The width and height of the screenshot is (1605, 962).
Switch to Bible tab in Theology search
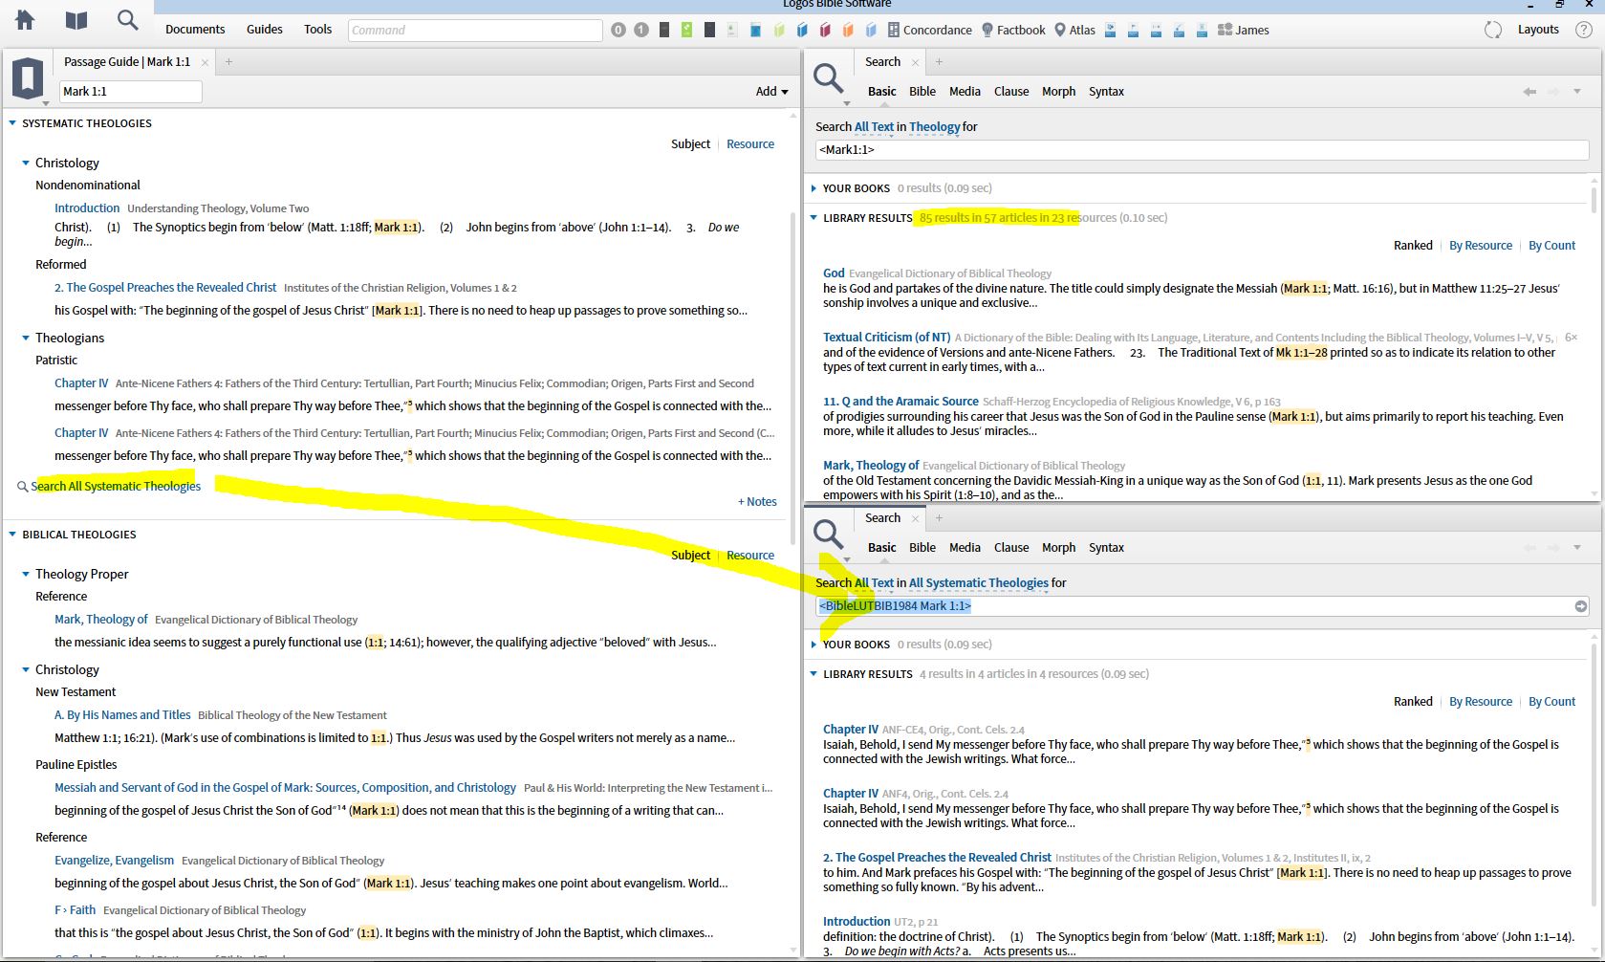[x=922, y=92]
